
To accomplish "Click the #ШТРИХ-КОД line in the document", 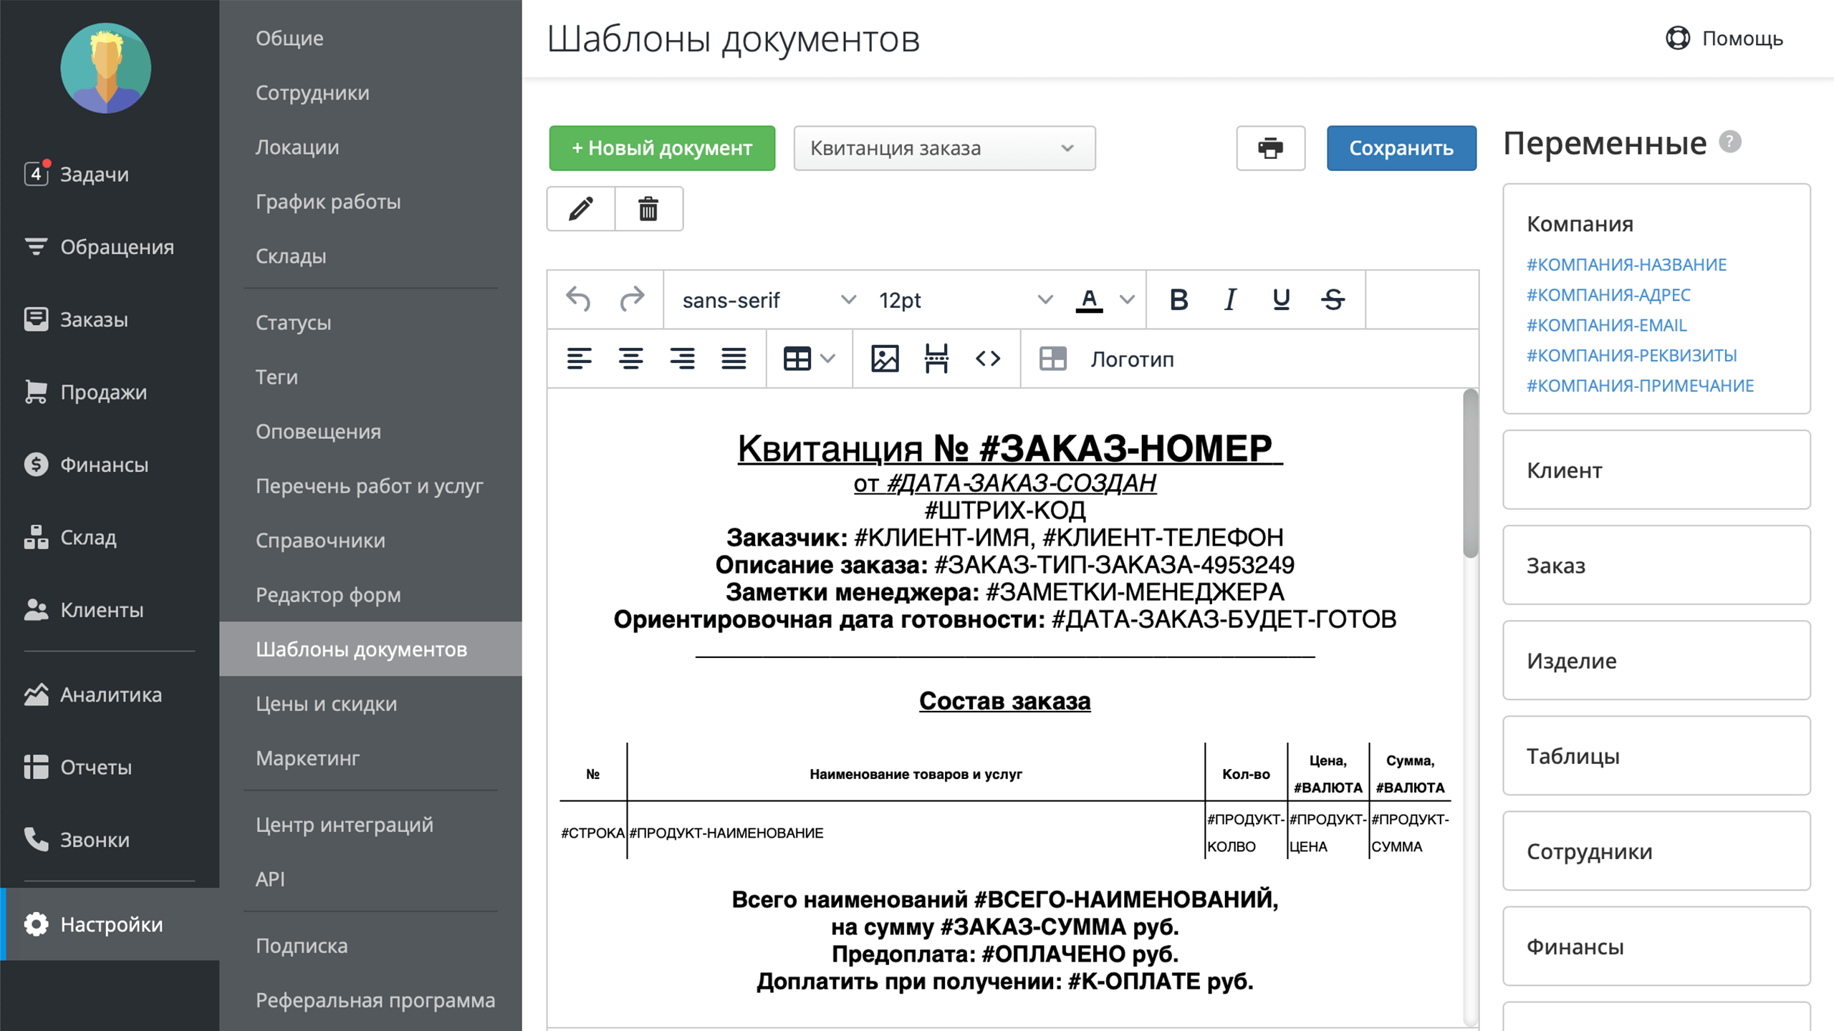I will point(1004,510).
